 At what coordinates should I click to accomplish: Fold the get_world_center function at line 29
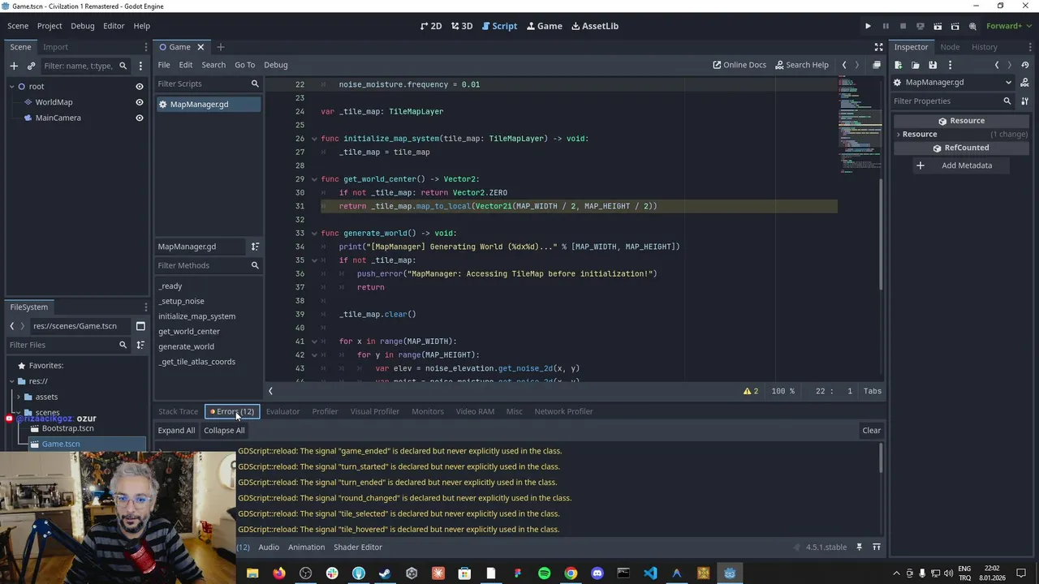pos(314,179)
